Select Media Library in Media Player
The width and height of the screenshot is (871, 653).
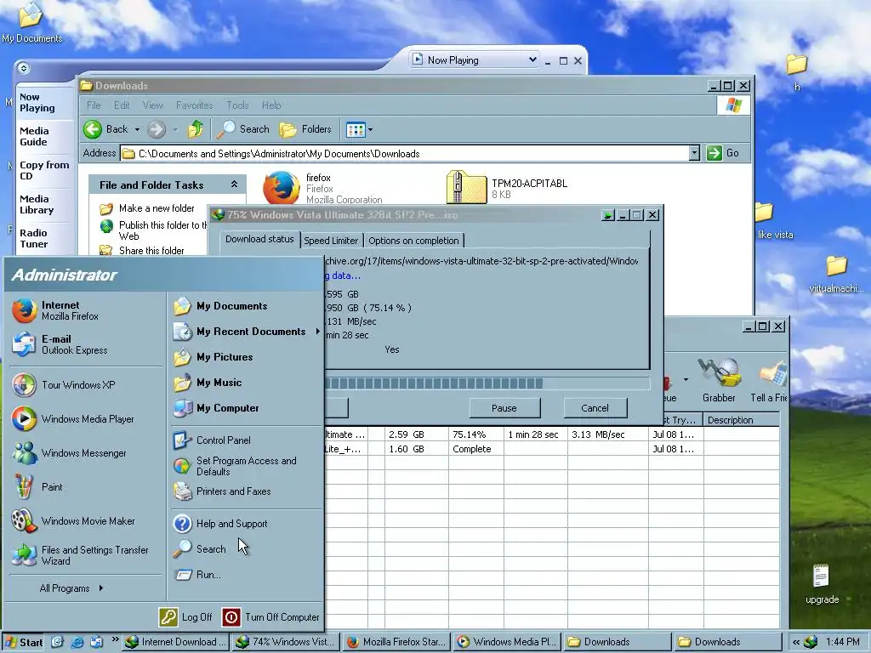[x=44, y=204]
